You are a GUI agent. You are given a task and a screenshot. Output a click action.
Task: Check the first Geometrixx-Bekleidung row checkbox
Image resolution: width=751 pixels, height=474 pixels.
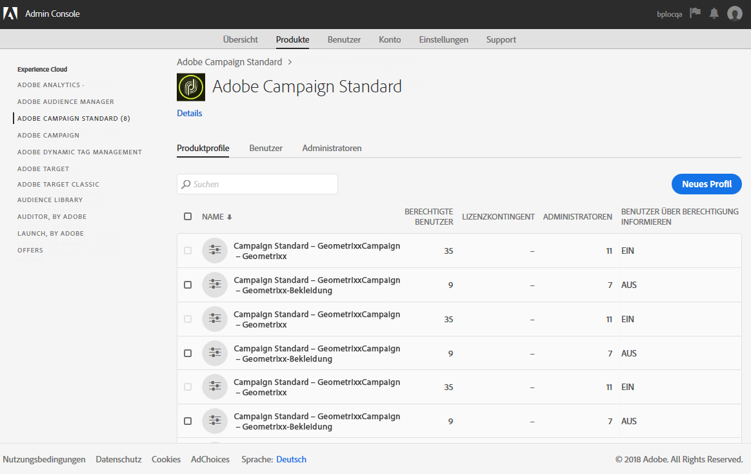coord(188,285)
